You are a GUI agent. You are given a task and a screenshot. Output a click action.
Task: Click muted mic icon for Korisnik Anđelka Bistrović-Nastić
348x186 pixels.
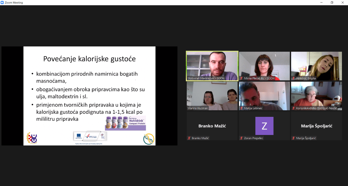(293, 108)
